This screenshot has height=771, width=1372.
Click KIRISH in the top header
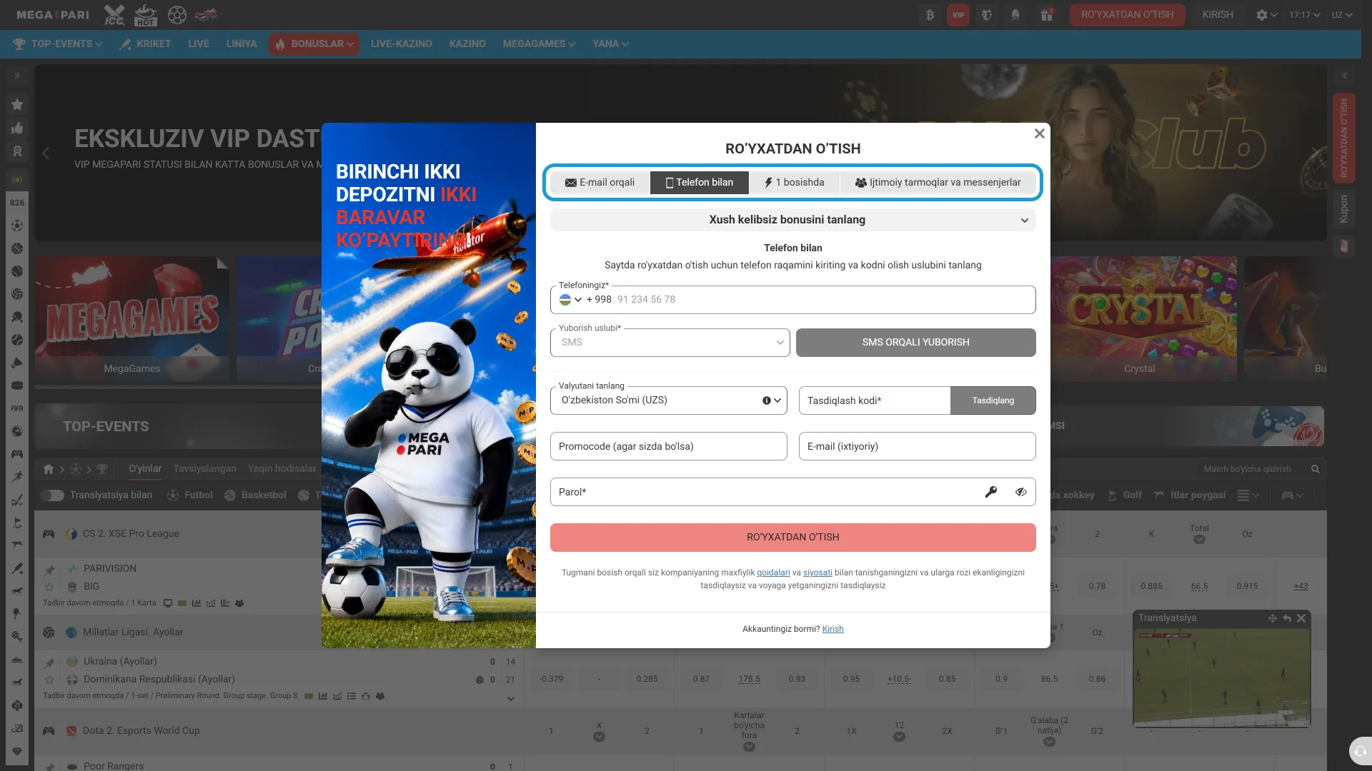(x=1218, y=14)
